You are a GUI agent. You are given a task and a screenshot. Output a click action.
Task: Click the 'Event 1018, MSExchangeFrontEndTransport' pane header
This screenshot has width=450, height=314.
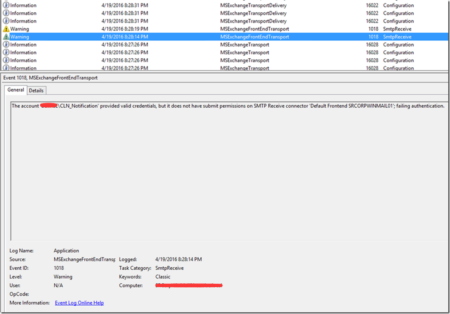pos(50,78)
